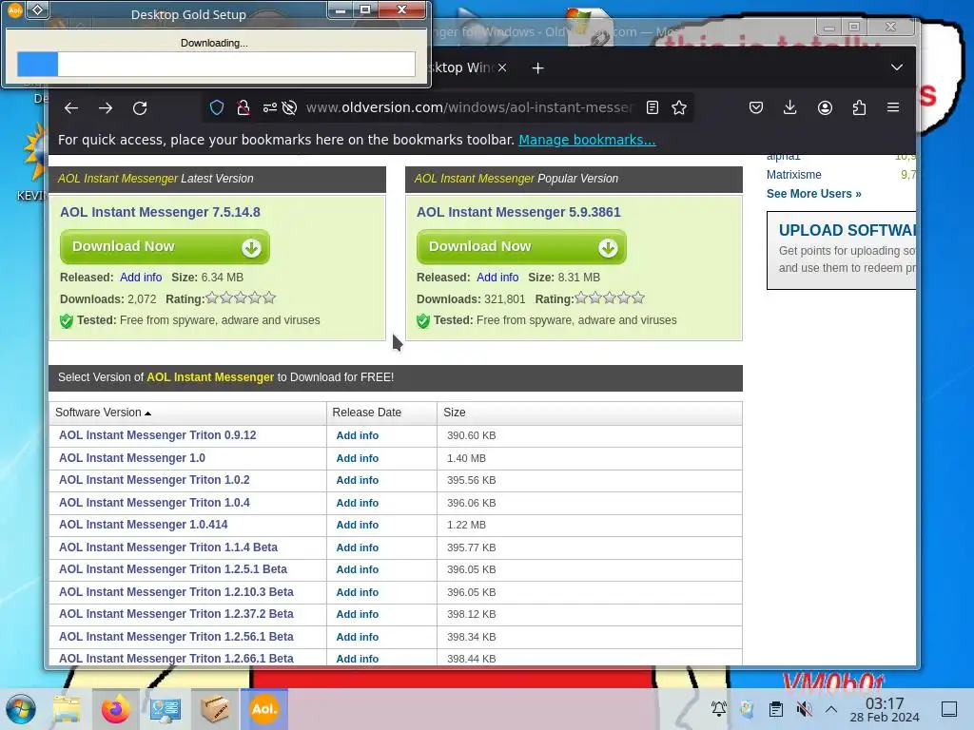
Task: Open Firefox account icon
Action: click(825, 108)
